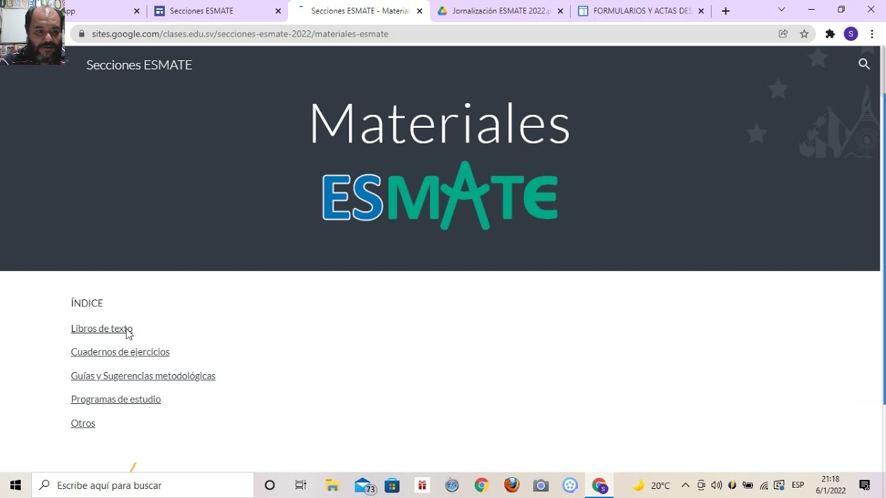Open the Mail app with 73 badge
This screenshot has width=886, height=498.
tap(364, 485)
